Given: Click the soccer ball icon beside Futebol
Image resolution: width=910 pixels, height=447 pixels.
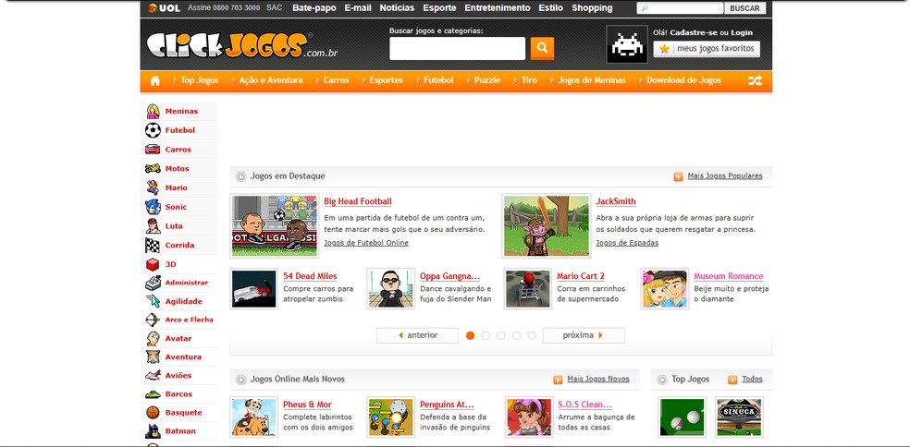Looking at the screenshot, I should click(x=153, y=130).
